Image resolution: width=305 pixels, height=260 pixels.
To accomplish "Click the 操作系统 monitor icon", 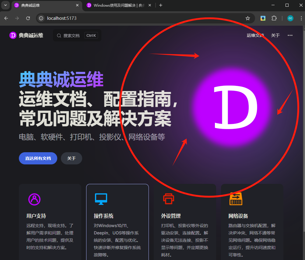I will [101, 199].
